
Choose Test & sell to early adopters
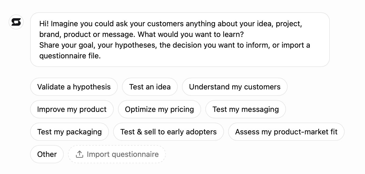pos(169,132)
